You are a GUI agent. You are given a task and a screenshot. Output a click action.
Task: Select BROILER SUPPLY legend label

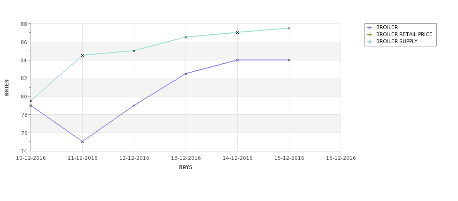click(396, 41)
